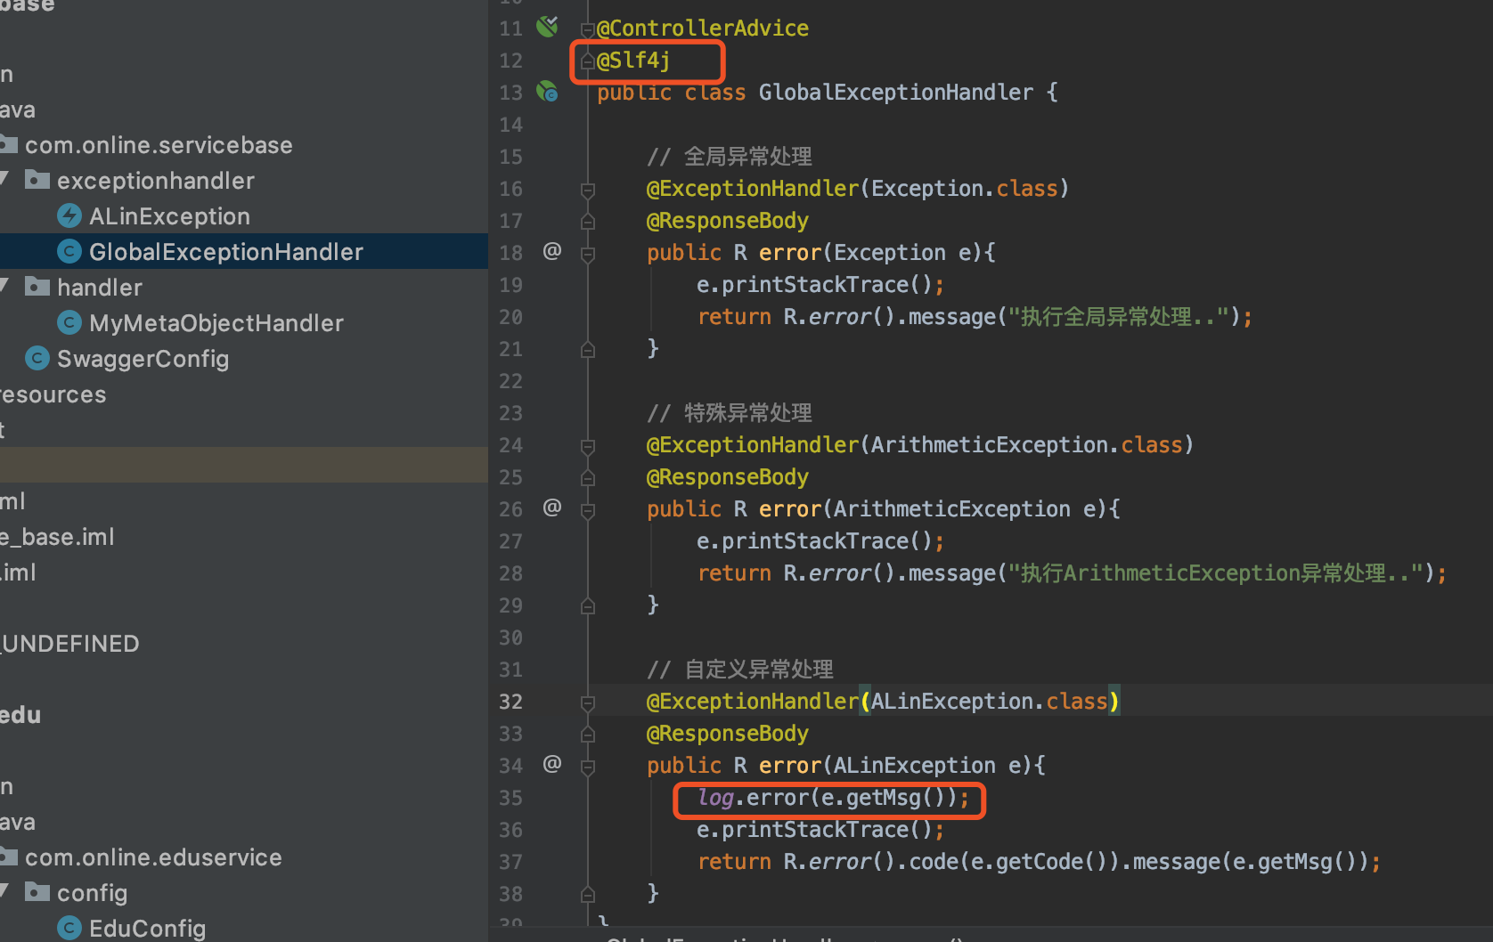
Task: Fold annotation block at line 24 gutter
Action: coord(587,446)
